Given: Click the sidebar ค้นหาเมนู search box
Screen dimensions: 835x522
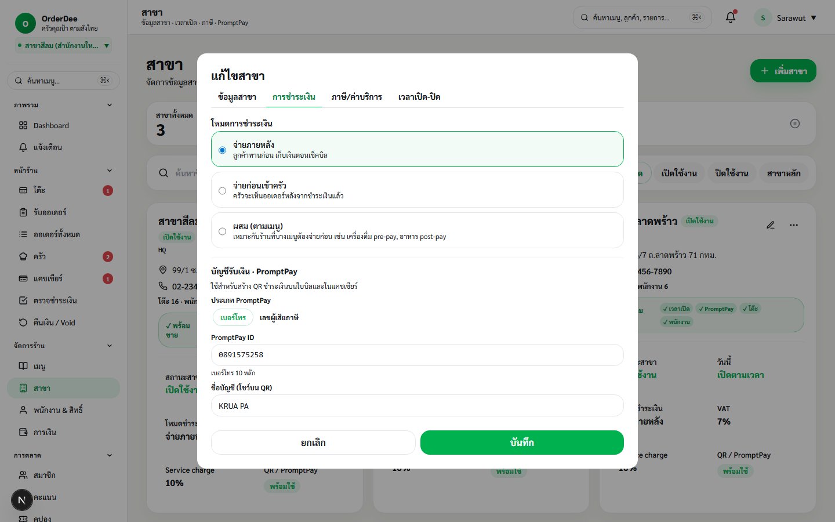Looking at the screenshot, I should [63, 81].
